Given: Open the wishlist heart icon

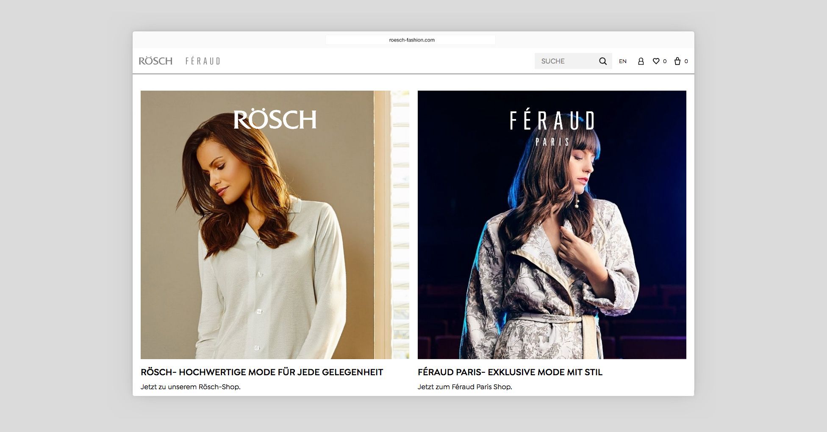Looking at the screenshot, I should [x=656, y=61].
